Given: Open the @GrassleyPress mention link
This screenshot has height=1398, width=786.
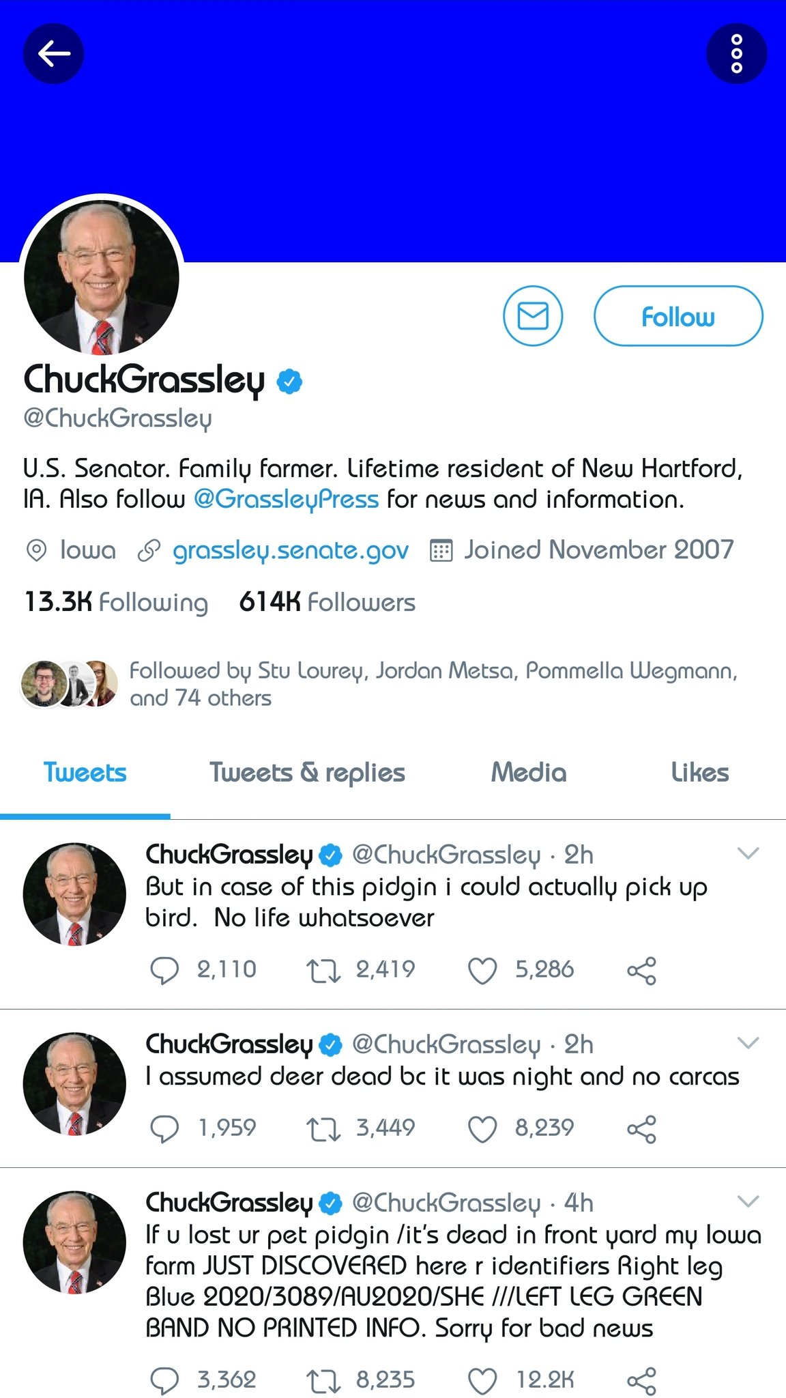Looking at the screenshot, I should (286, 499).
